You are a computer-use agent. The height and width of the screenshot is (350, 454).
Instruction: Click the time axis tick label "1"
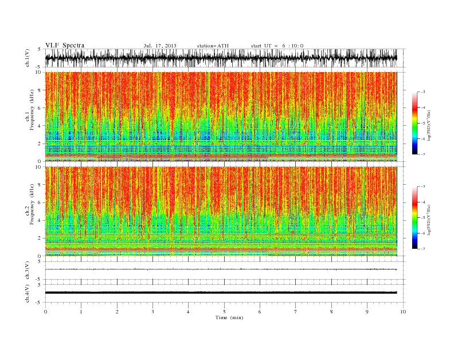[x=81, y=312]
